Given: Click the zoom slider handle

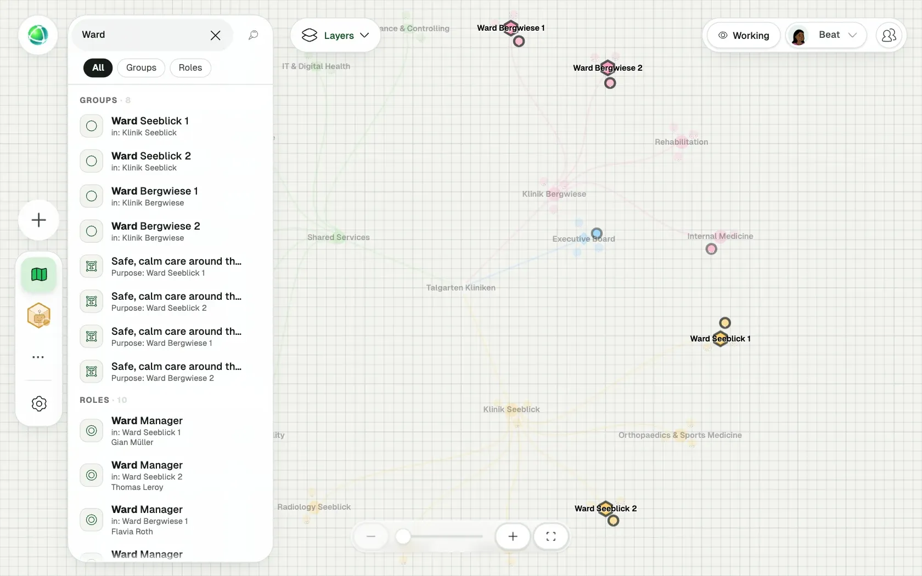Looking at the screenshot, I should click(403, 537).
